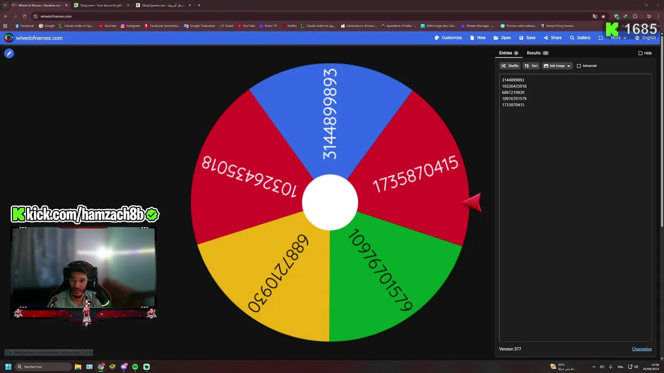The width and height of the screenshot is (664, 373).
Task: Open the bookmarks apps grid icon
Action: [x=5, y=26]
